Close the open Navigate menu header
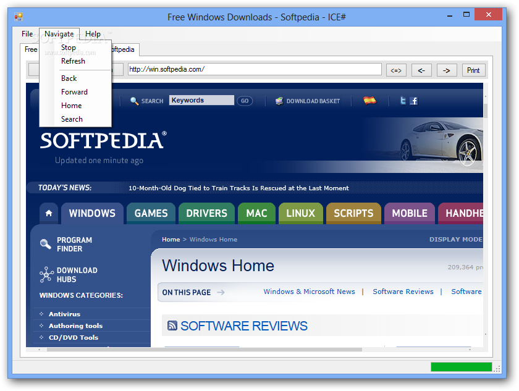Image resolution: width=519 pixels, height=391 pixels. click(x=59, y=34)
